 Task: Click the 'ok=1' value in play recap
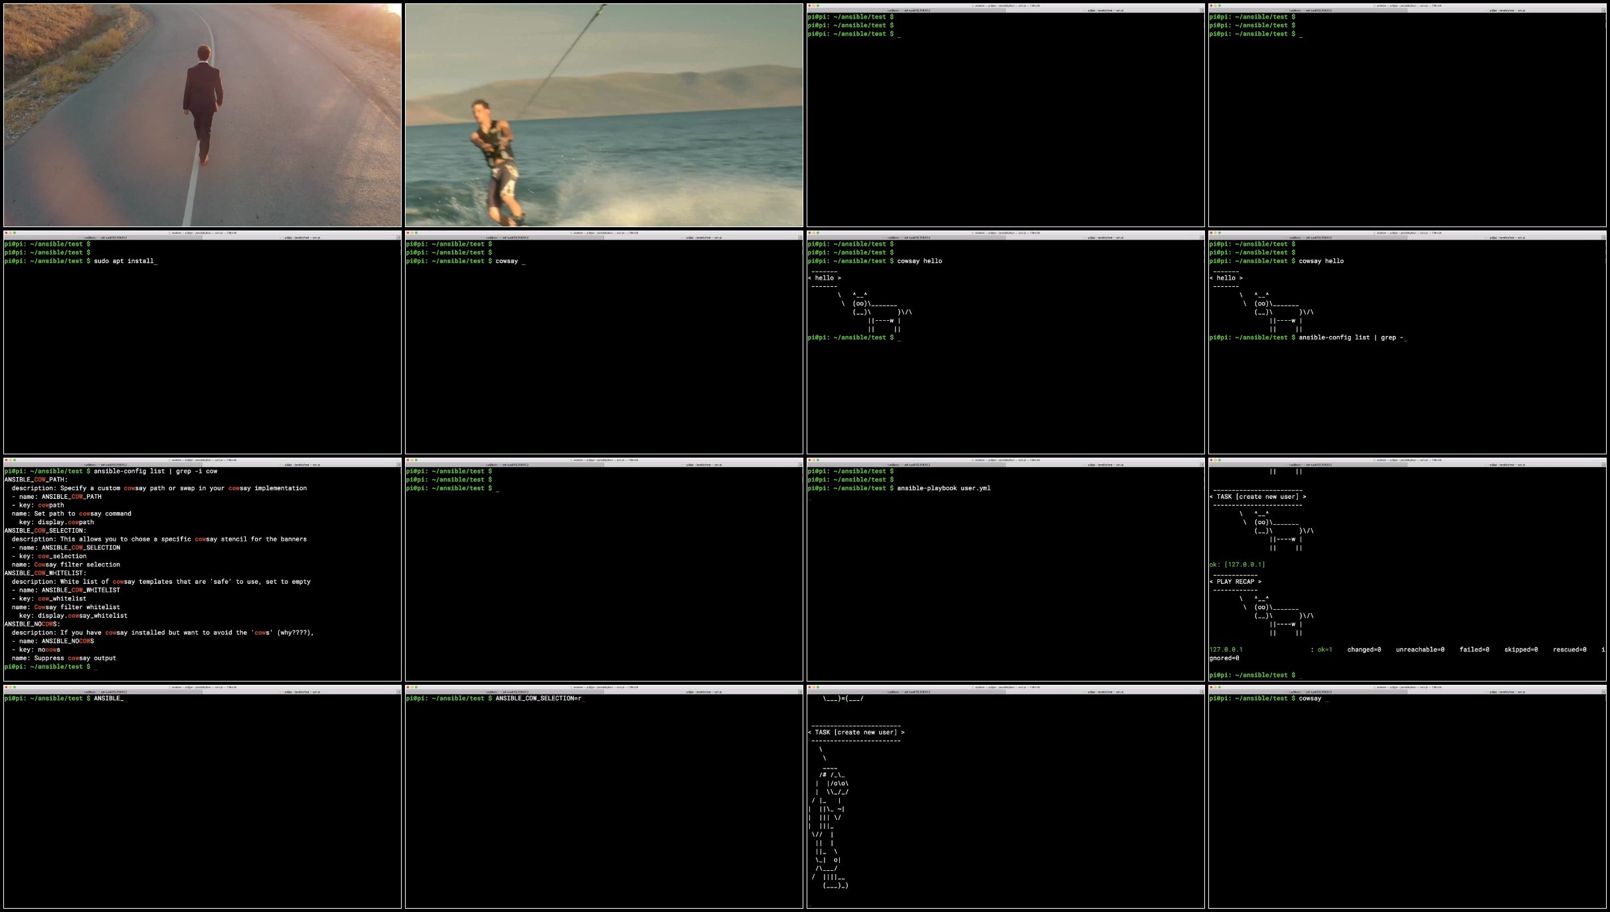click(x=1325, y=650)
